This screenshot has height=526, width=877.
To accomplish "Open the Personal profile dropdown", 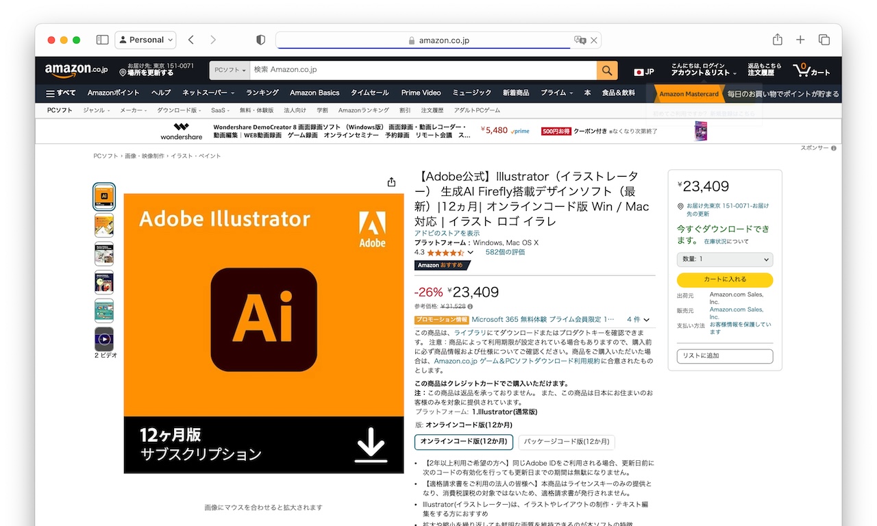I will pos(145,40).
